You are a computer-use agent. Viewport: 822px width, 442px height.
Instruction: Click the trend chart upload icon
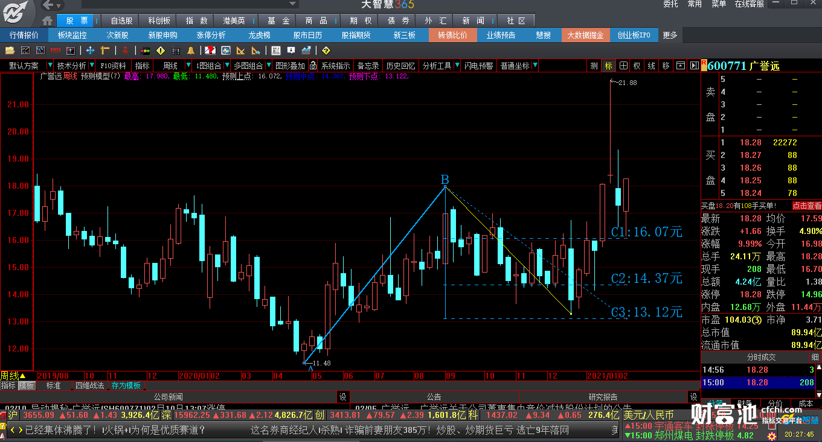[x=306, y=51]
